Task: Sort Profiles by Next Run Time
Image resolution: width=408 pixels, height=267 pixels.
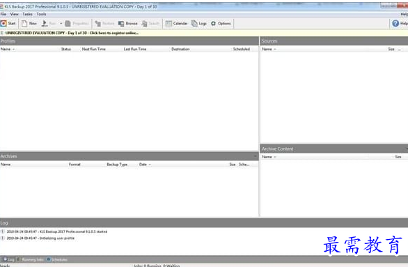Action: [x=94, y=49]
